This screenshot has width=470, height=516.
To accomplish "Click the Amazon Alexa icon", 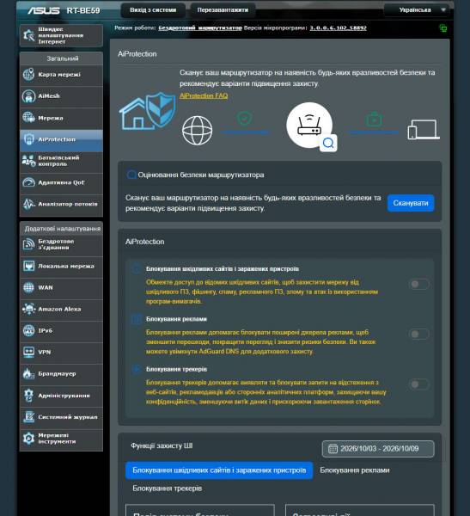I will tap(28, 309).
